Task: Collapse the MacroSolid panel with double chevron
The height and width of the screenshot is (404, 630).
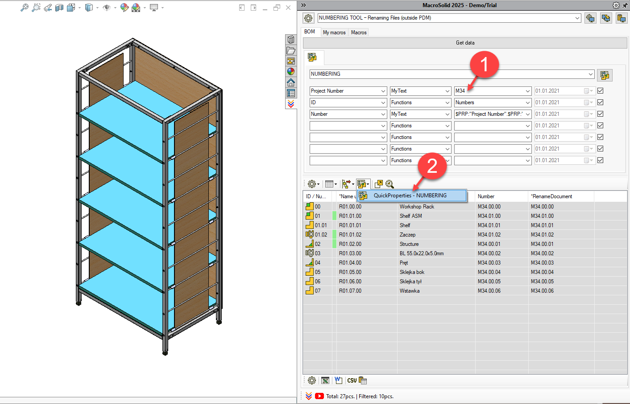Action: click(x=303, y=5)
